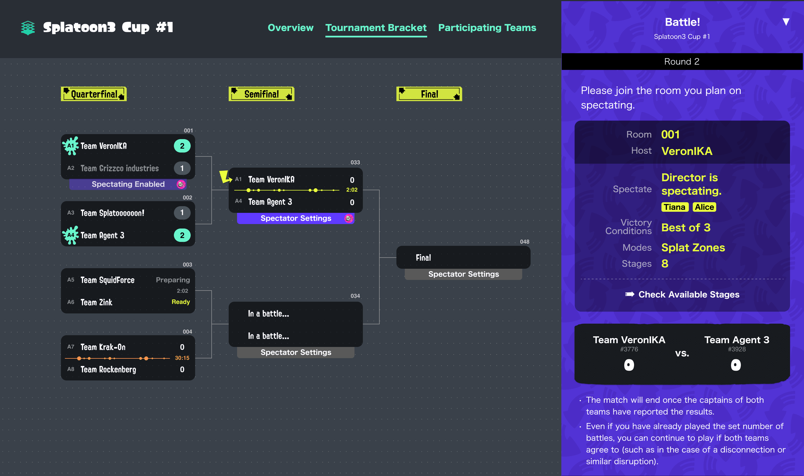Collapse the Battle panel with the triangle arrow
The width and height of the screenshot is (804, 476).
786,22
